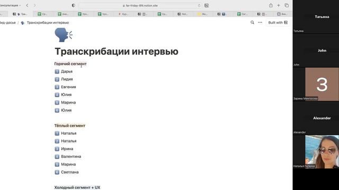Select Alexander participant tile in call panel
Viewport: 339px width, 190px height.
tap(316, 118)
